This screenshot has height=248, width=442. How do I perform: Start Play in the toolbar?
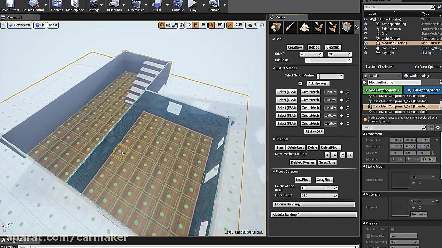pos(193,6)
